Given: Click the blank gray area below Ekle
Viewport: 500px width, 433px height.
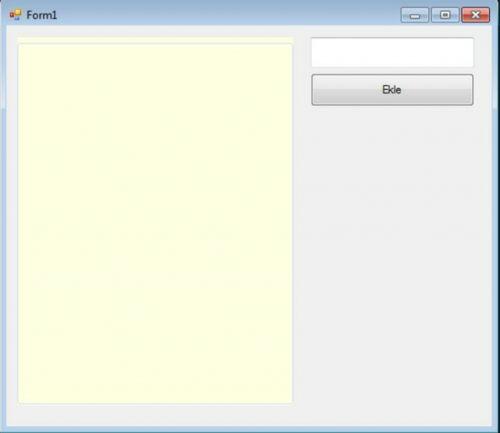Looking at the screenshot, I should (392, 228).
